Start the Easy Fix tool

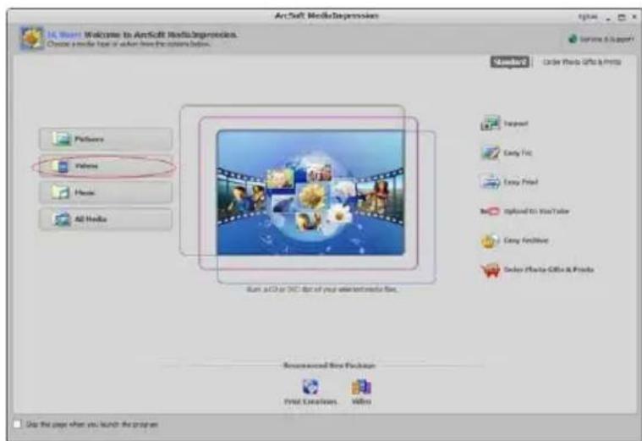click(506, 152)
